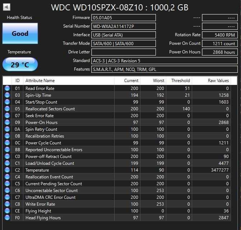Click the status orb for Flying Height
241x230 pixels.
point(7,211)
